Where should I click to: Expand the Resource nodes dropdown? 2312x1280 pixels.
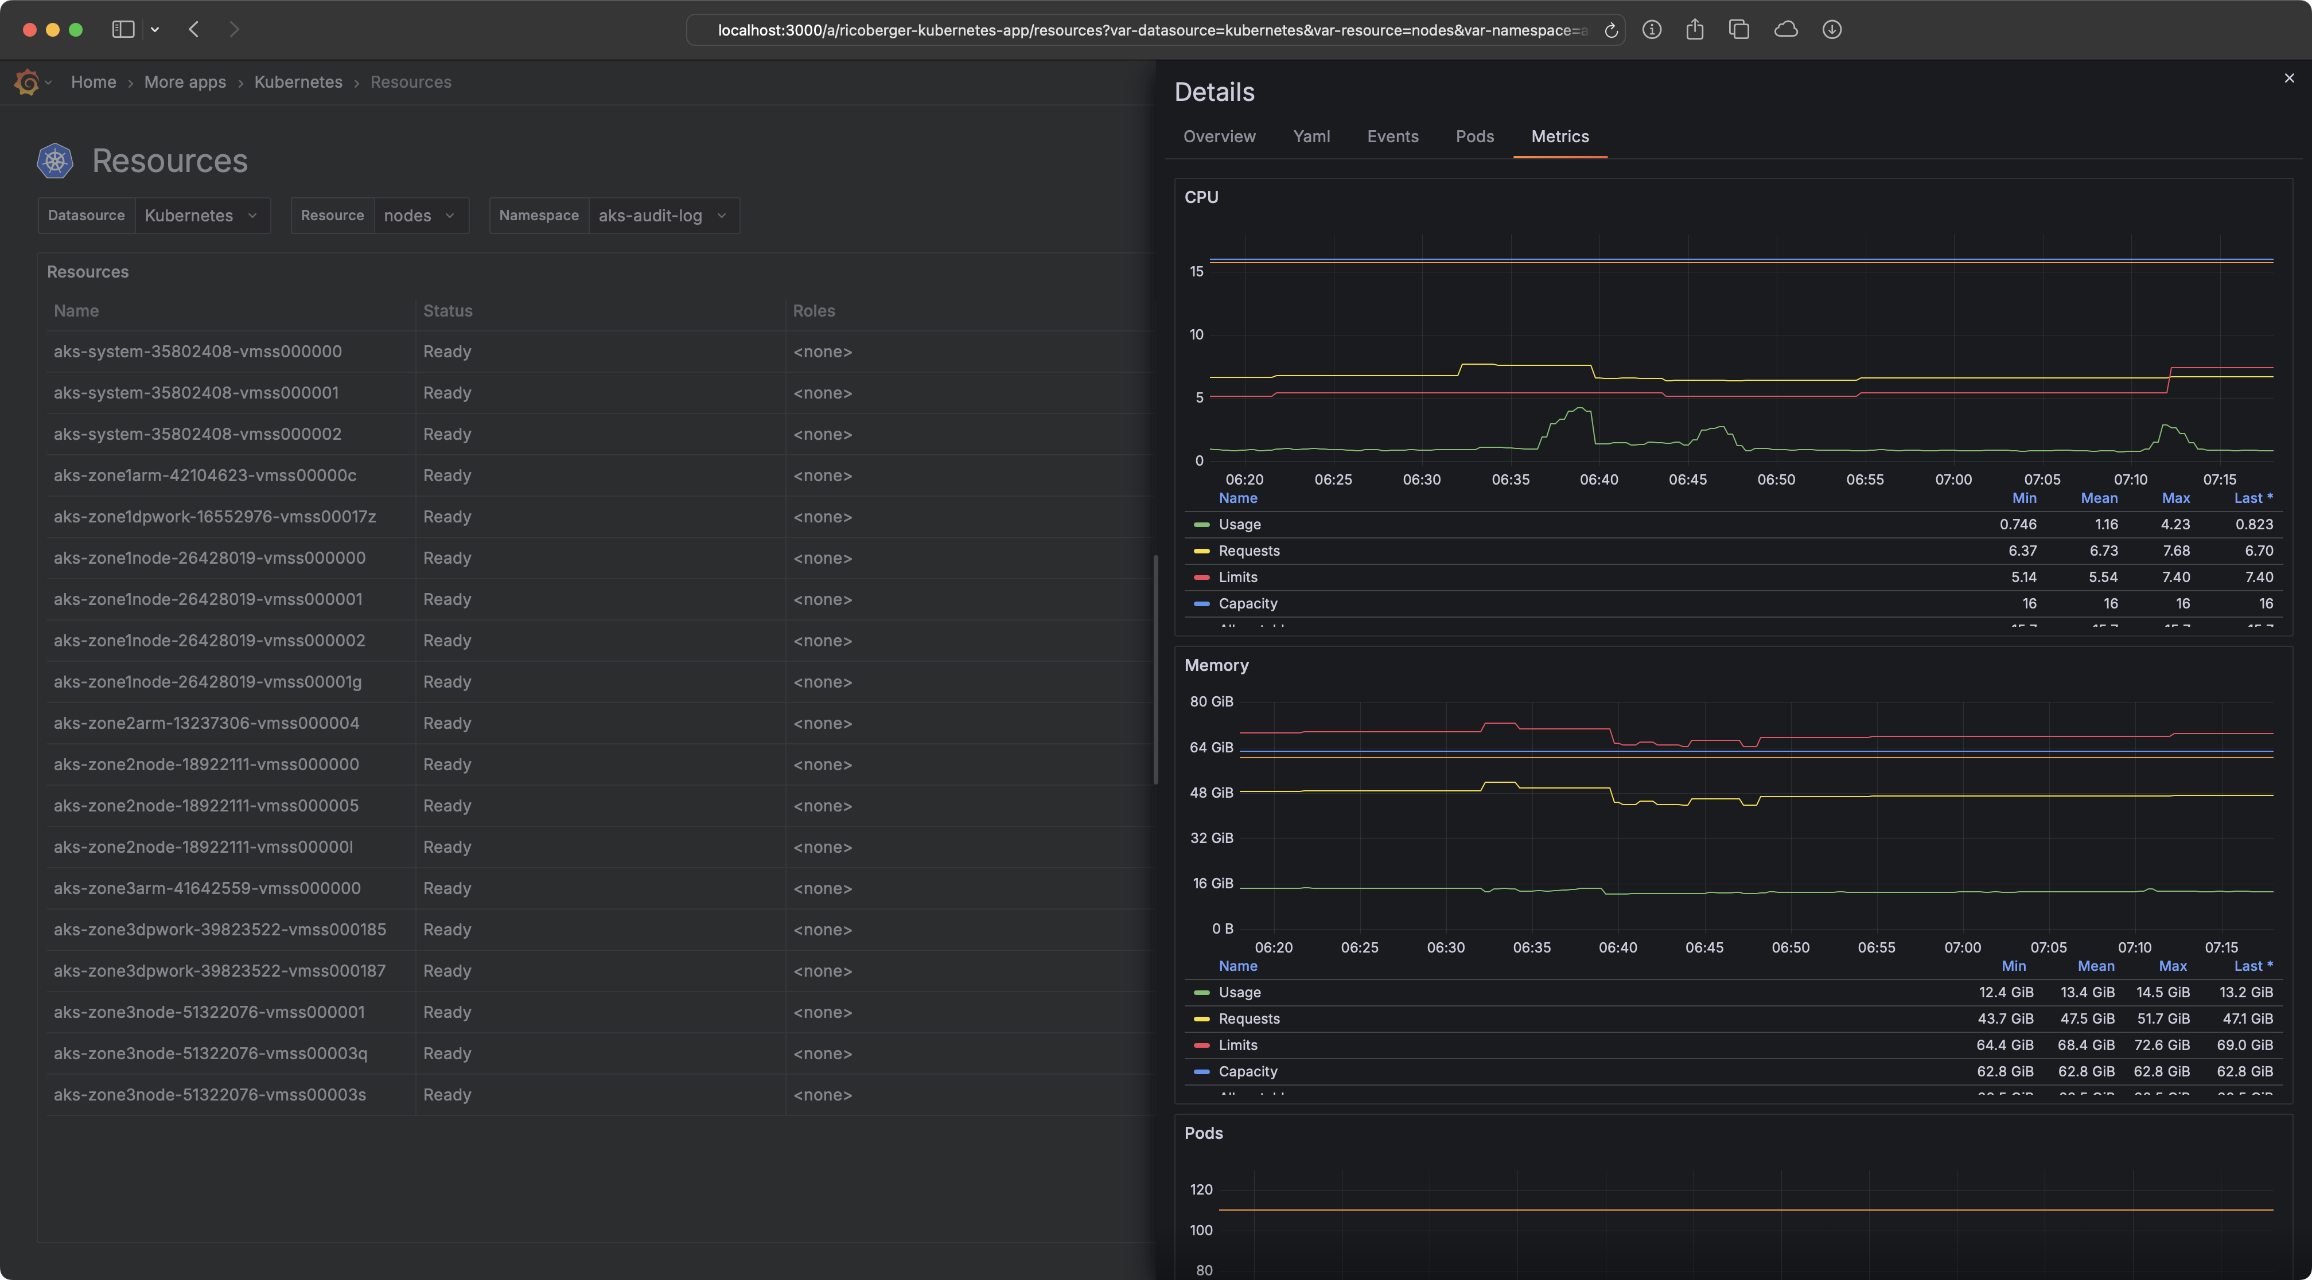click(x=420, y=215)
